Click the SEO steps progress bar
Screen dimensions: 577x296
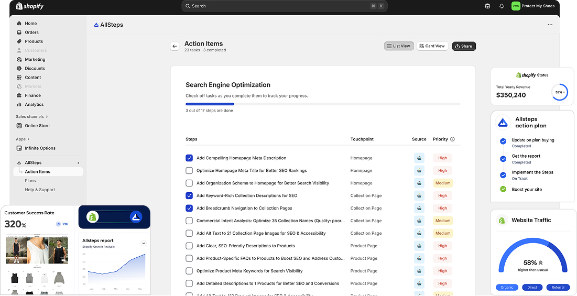[322, 104]
